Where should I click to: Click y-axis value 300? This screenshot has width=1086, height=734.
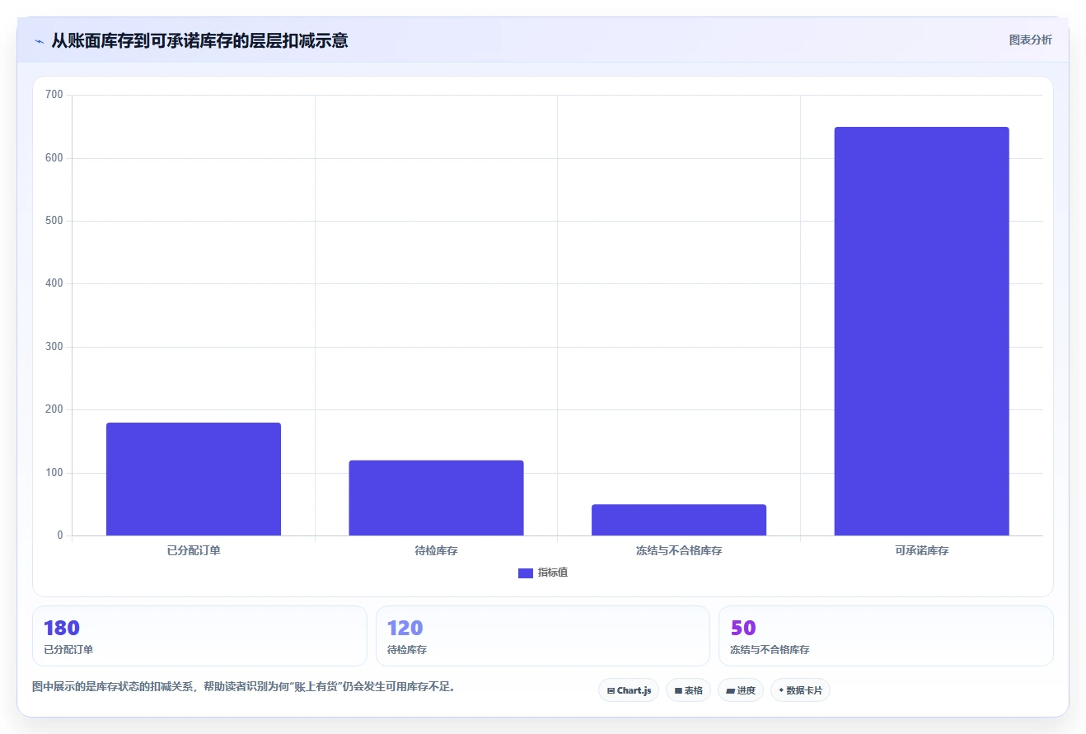[x=54, y=347]
